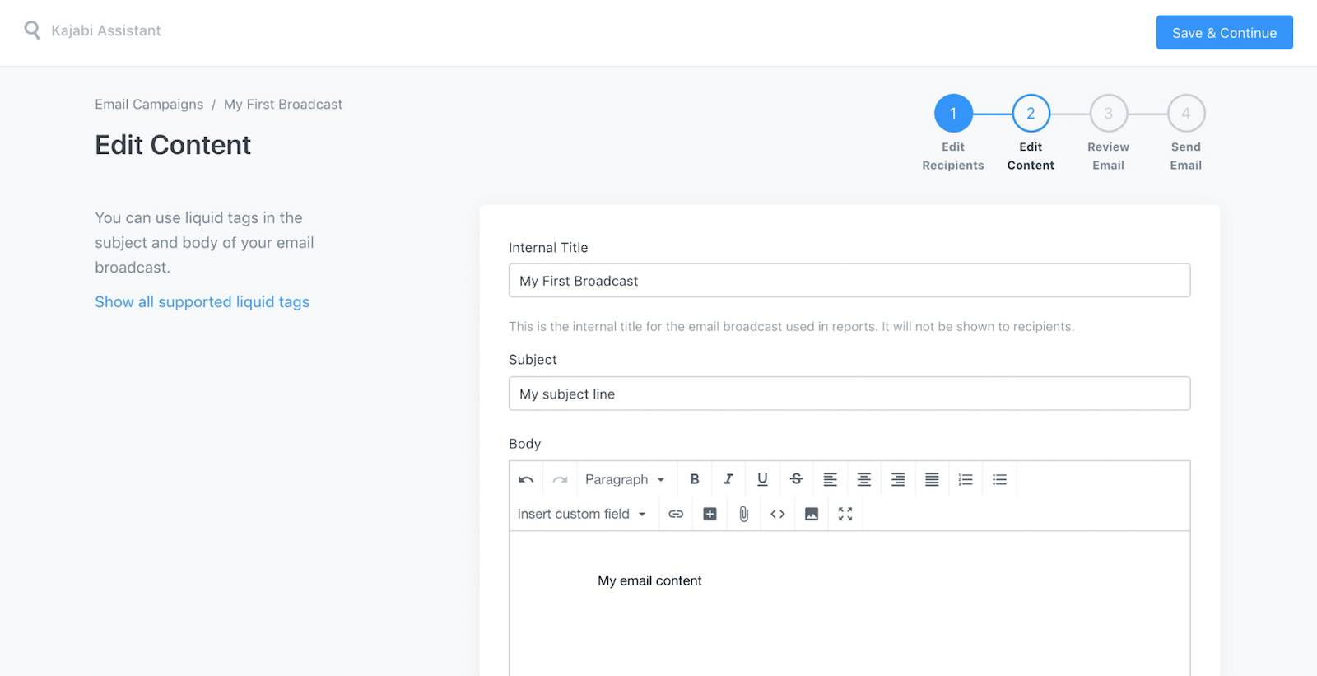This screenshot has width=1317, height=676.
Task: Click the 'Internal Title' field label
Action: click(x=548, y=248)
